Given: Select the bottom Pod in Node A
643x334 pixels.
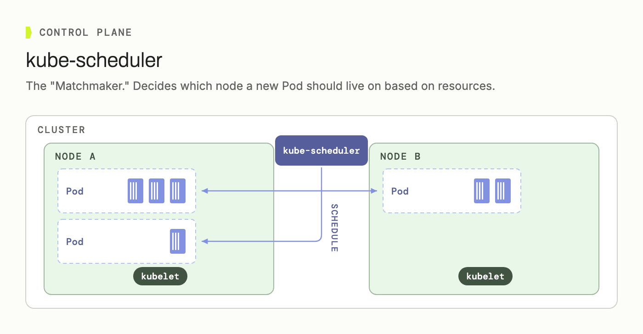Looking at the screenshot, I should pyautogui.click(x=127, y=241).
